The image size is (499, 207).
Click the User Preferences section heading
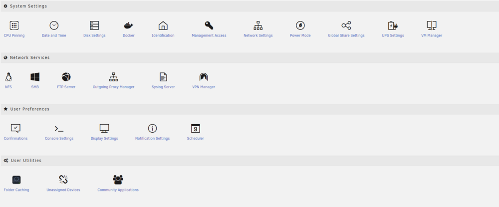(x=30, y=109)
